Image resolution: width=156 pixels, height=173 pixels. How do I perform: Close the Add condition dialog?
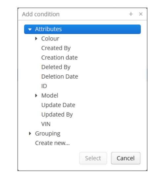(x=141, y=14)
